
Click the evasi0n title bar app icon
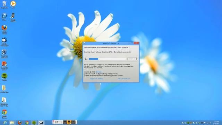point(85,43)
